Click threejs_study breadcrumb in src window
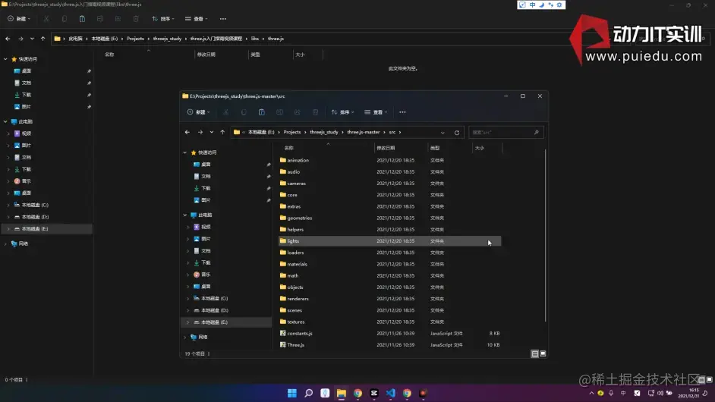The height and width of the screenshot is (402, 715). tap(324, 132)
